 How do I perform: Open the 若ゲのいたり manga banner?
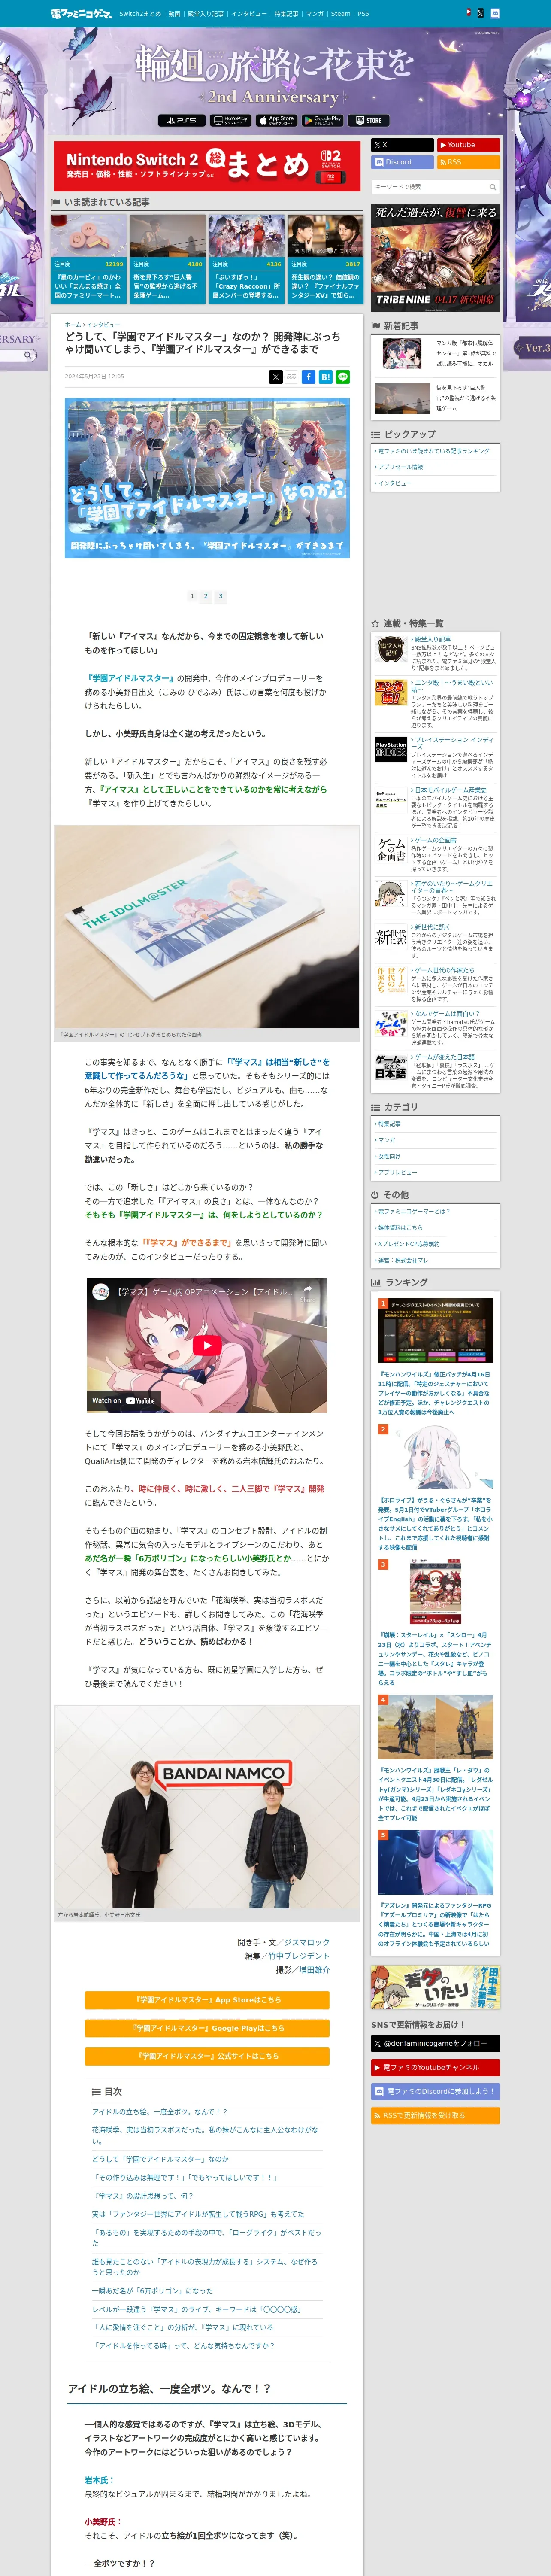[435, 1987]
